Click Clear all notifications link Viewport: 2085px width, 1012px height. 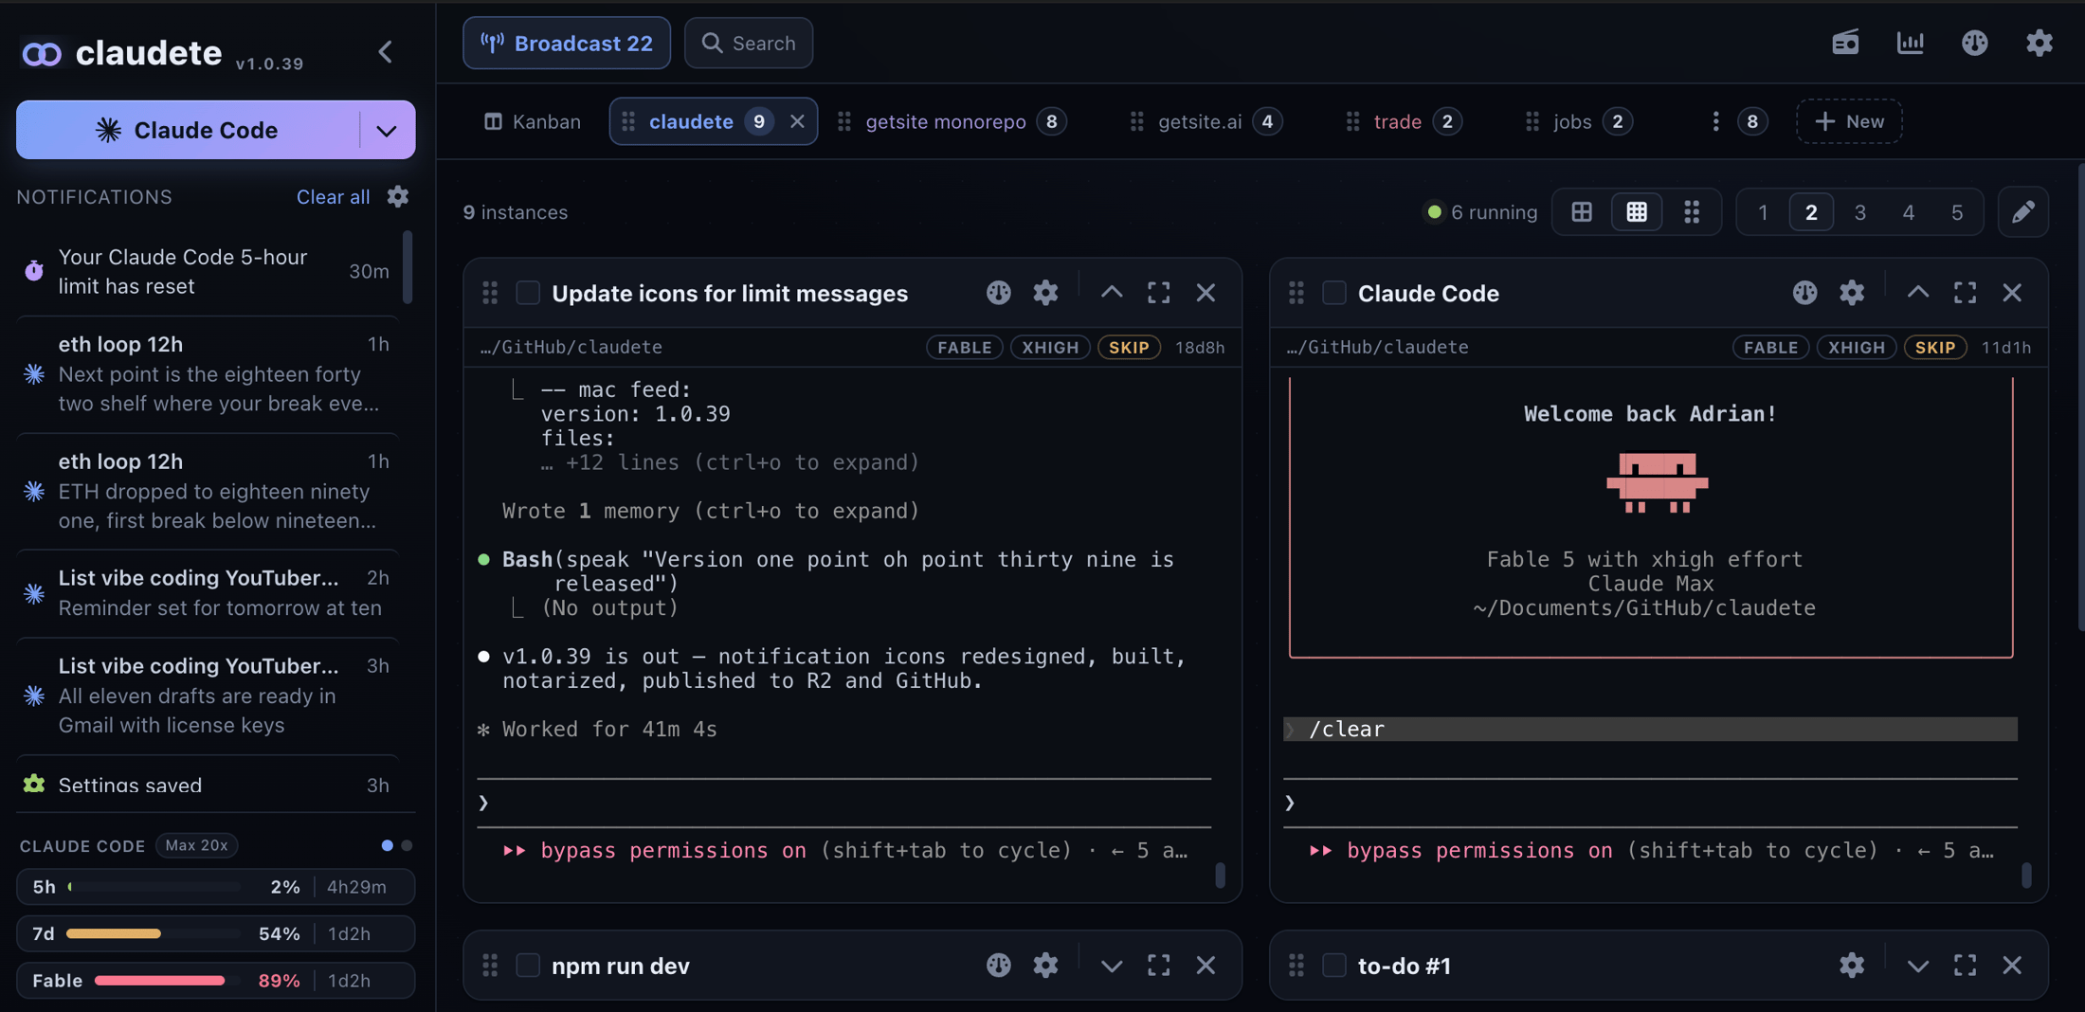click(x=333, y=196)
